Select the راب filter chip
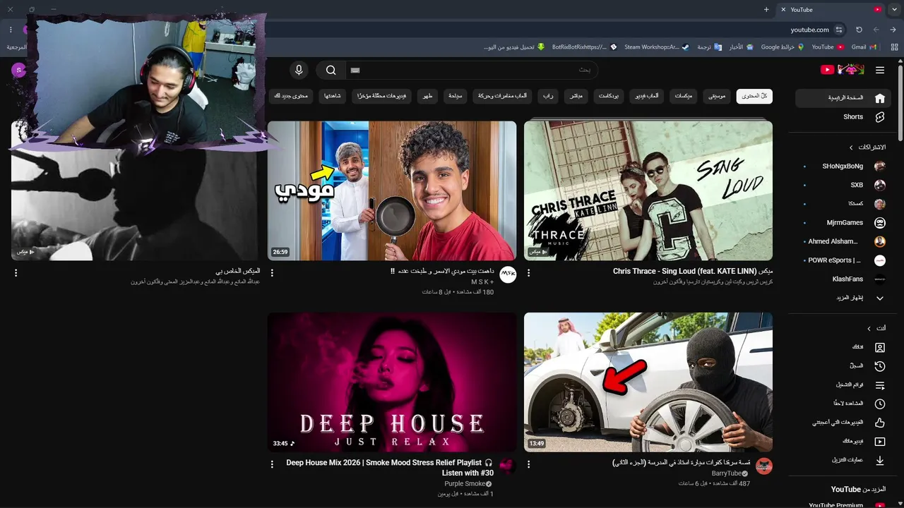The width and height of the screenshot is (904, 508). click(x=547, y=96)
